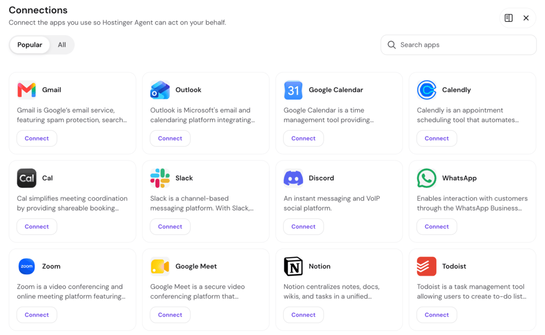Screen dimensions: 545x335
Task: Connect the Notion app
Action: (x=303, y=315)
